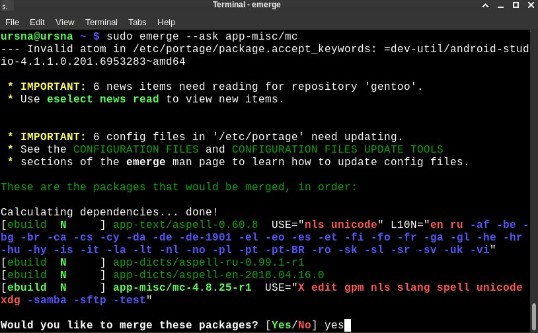The width and height of the screenshot is (538, 333).
Task: Click 'app-misc/mc-4.8.25-r1' package name
Action: (182, 287)
